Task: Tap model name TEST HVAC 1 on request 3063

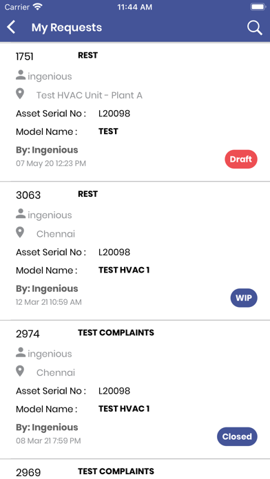Action: click(124, 270)
